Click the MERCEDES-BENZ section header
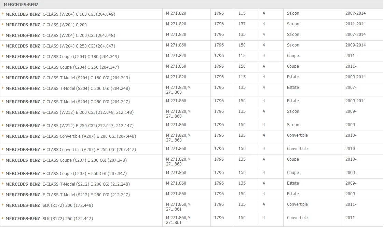 point(192,4)
